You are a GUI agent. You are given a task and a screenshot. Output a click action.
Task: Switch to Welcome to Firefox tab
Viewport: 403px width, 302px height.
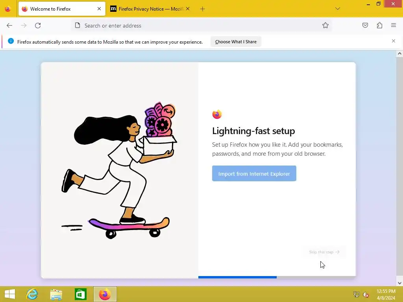point(62,9)
